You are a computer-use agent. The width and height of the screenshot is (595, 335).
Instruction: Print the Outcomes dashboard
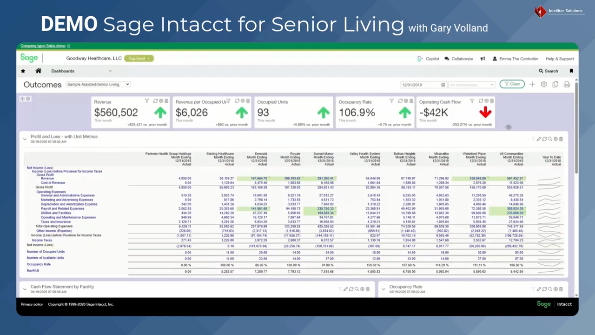[567, 84]
